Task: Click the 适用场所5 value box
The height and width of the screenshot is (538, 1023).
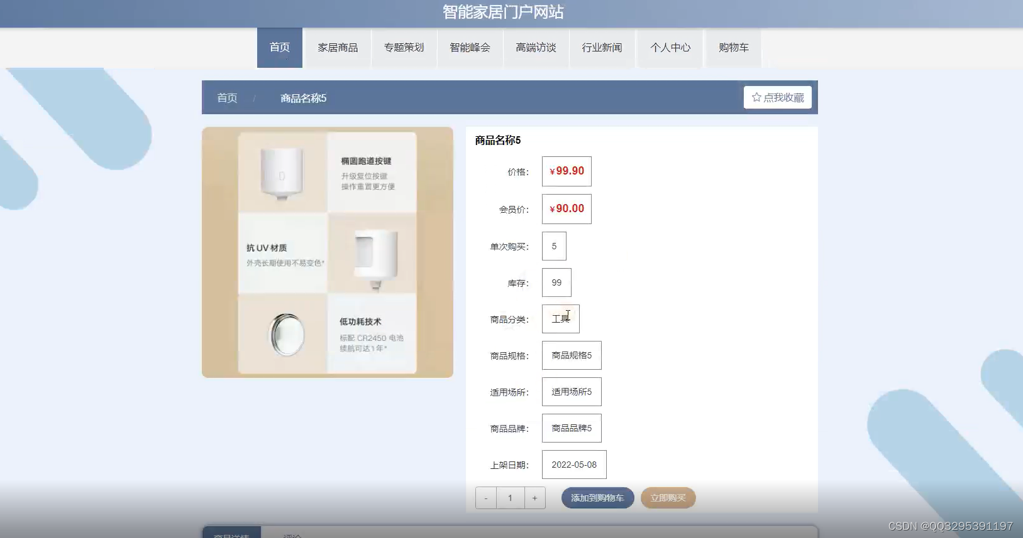Action: click(572, 392)
